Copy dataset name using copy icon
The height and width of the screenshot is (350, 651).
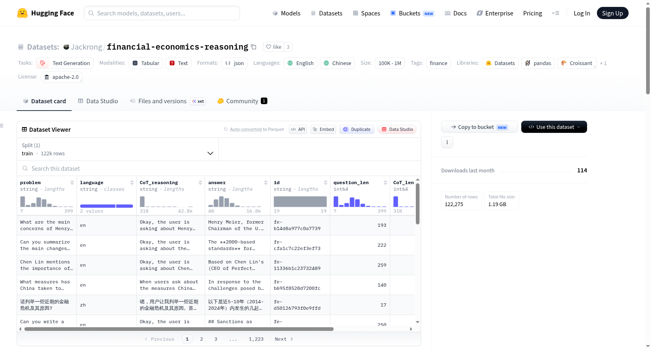253,47
